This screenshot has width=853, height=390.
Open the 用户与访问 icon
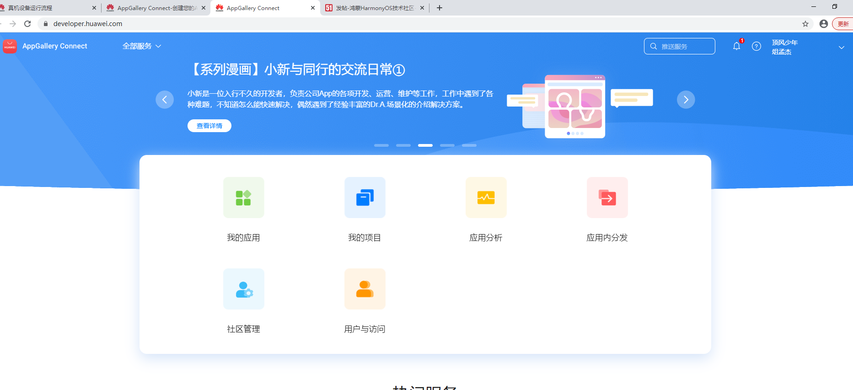[x=365, y=289]
